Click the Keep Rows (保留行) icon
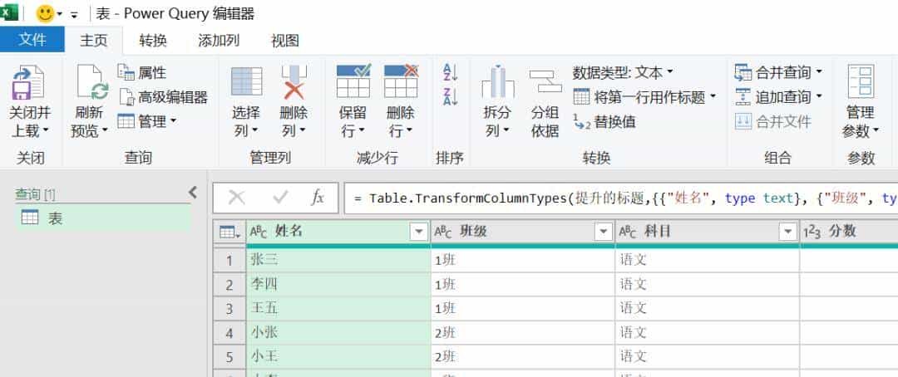Screen dimensions: 898x377 coord(353,81)
